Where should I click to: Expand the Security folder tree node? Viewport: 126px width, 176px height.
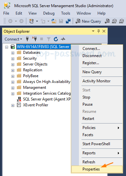(x=13, y=59)
